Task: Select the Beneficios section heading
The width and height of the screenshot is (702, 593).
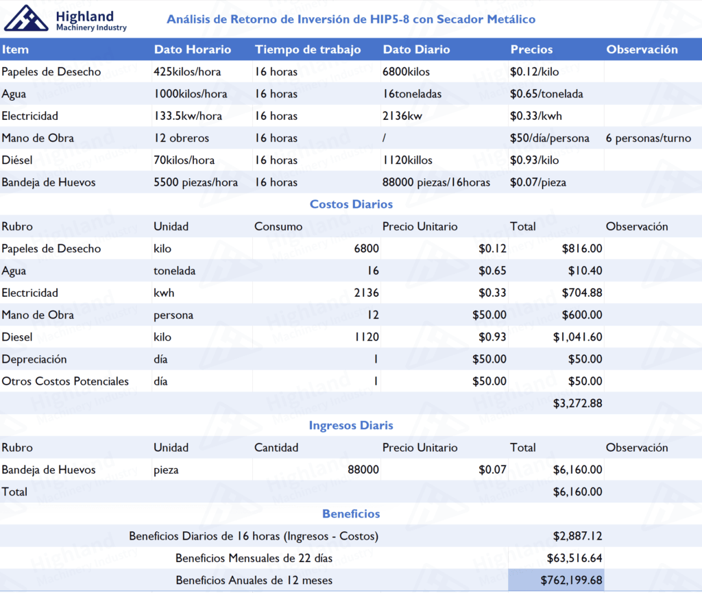Action: click(351, 514)
